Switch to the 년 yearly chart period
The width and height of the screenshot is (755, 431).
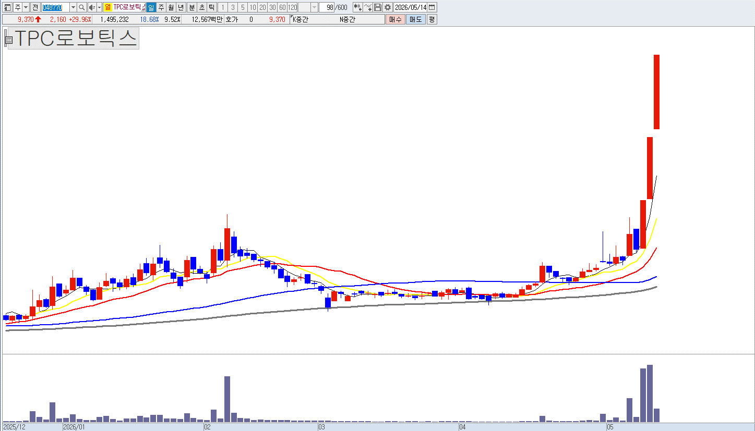[181, 7]
